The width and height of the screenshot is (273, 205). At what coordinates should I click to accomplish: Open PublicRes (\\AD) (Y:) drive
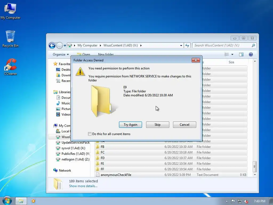coord(73,153)
